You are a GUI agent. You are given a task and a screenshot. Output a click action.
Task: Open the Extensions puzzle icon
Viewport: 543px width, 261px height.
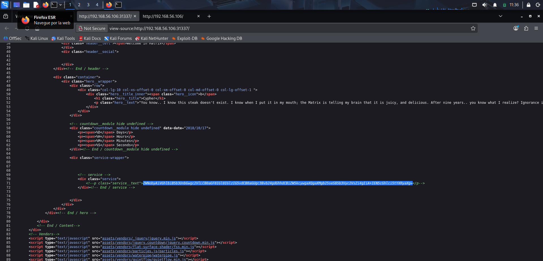coord(526,28)
